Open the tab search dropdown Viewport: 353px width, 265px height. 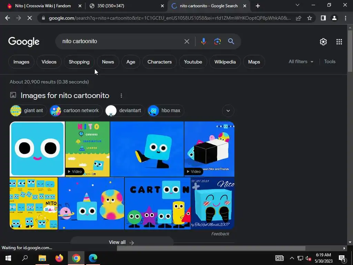(297, 5)
